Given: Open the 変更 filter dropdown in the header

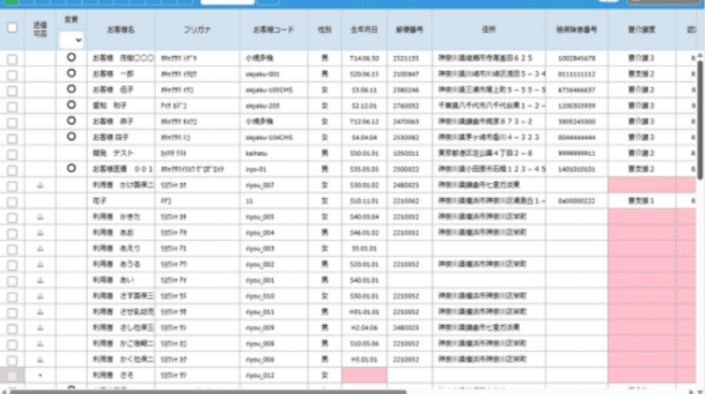Looking at the screenshot, I should (x=71, y=40).
